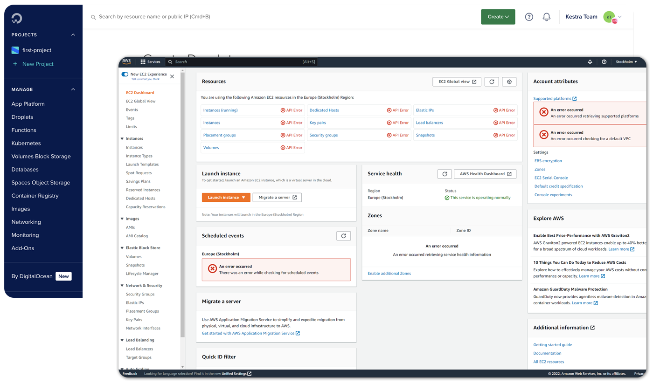Image resolution: width=653 pixels, height=384 pixels.
Task: Open Kubernetes in DigitalOcean sidebar
Action: [x=26, y=143]
